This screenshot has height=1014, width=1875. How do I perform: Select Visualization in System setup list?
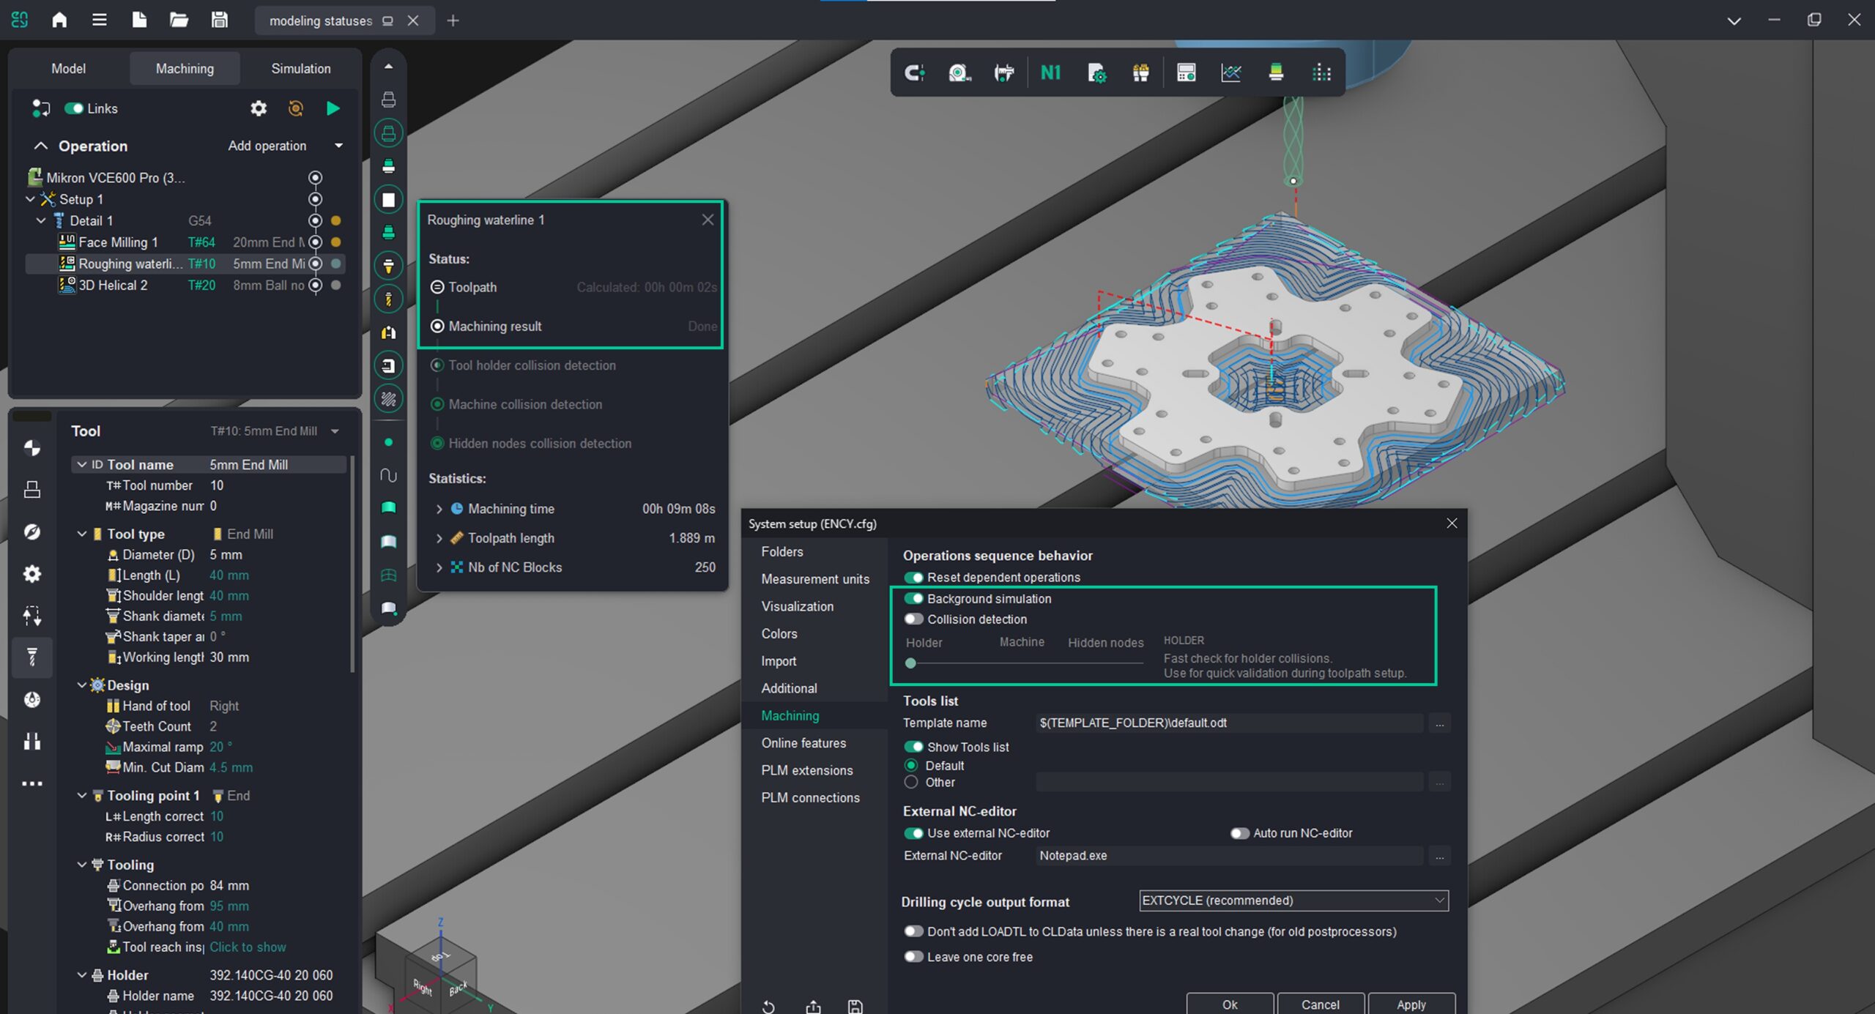[797, 606]
